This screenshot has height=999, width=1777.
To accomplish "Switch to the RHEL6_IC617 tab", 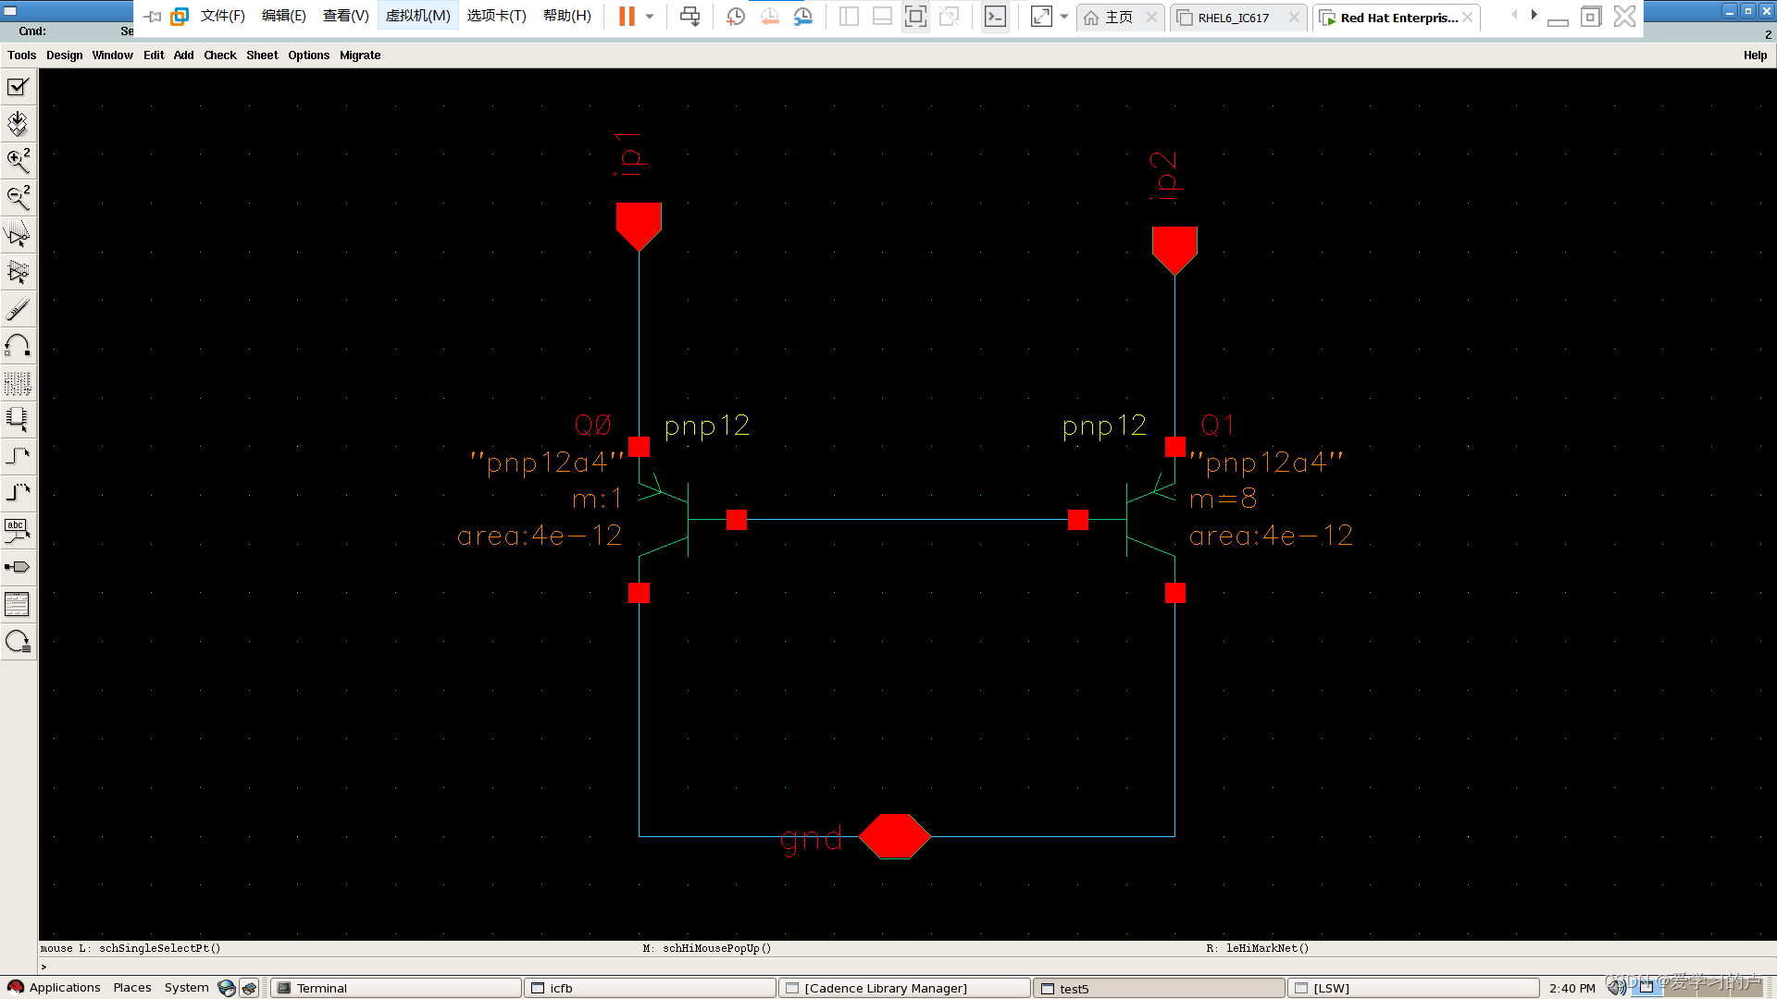I will [x=1233, y=18].
